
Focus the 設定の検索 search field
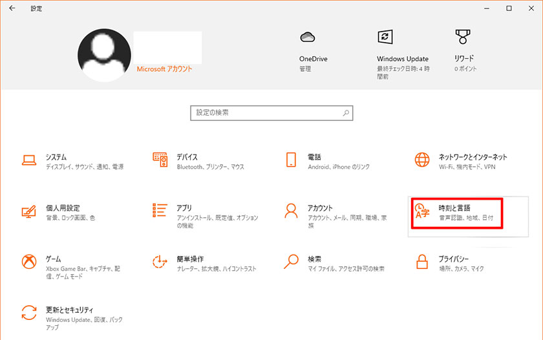click(x=271, y=113)
